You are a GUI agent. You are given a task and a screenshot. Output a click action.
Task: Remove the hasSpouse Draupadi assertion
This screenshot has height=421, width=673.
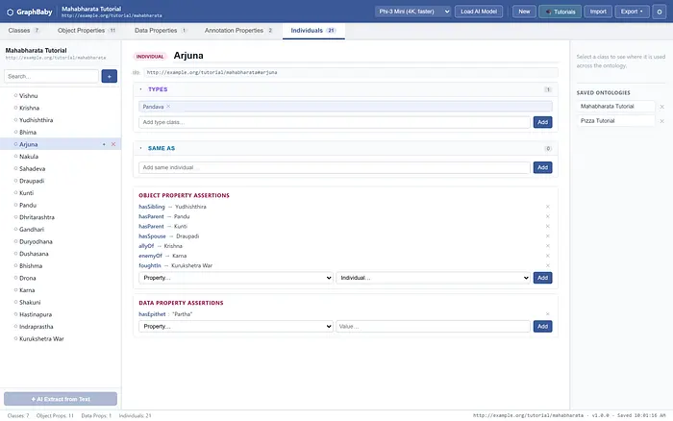548,236
